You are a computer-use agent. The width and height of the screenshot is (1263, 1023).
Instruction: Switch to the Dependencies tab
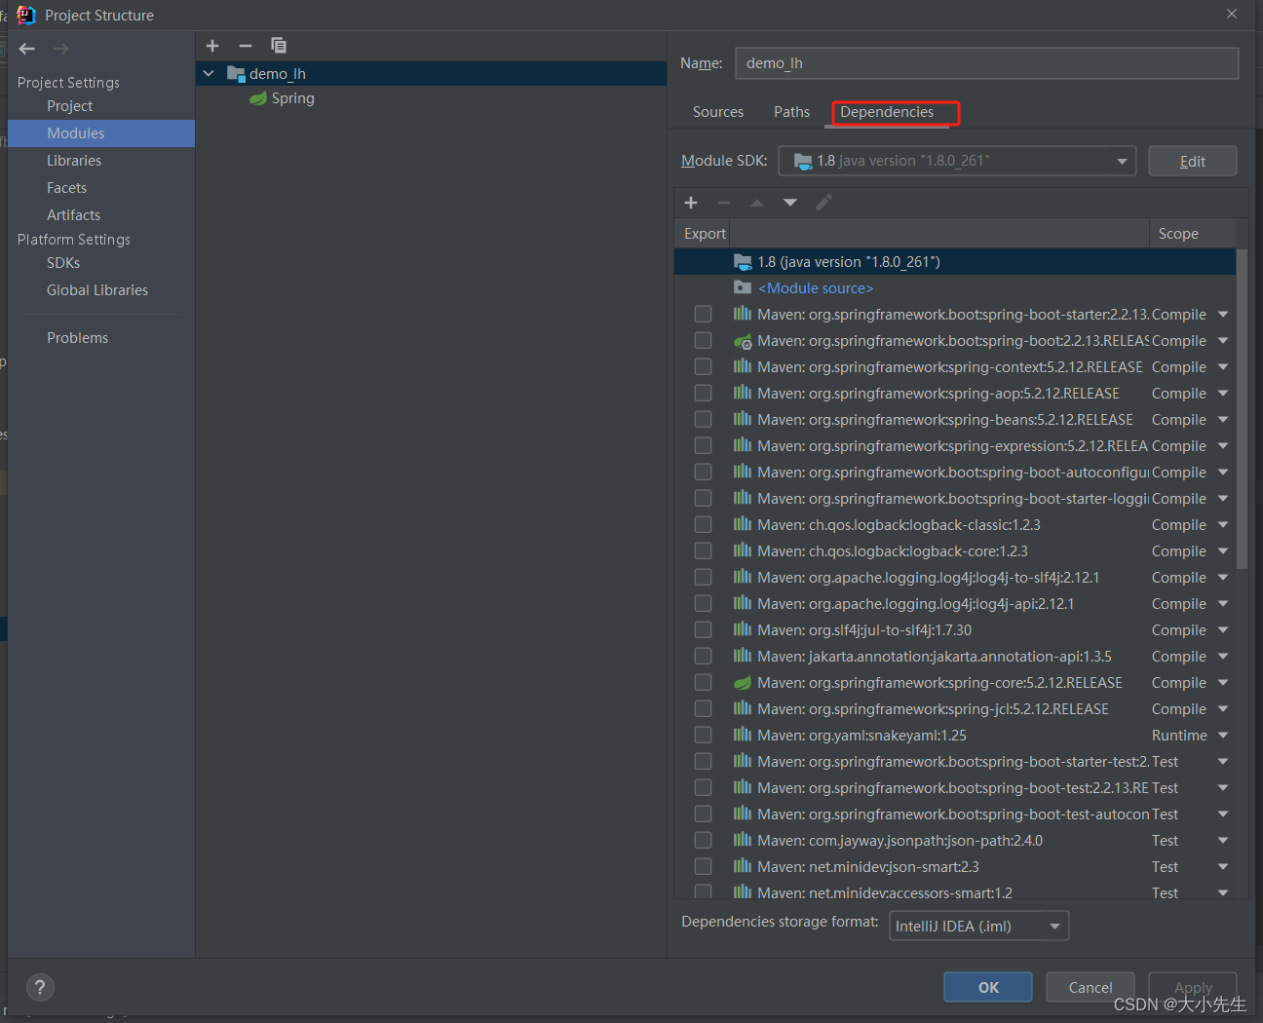click(x=887, y=112)
